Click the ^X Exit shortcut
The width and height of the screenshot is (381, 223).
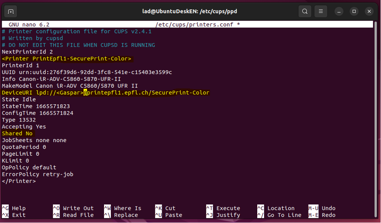pyautogui.click(x=14, y=215)
